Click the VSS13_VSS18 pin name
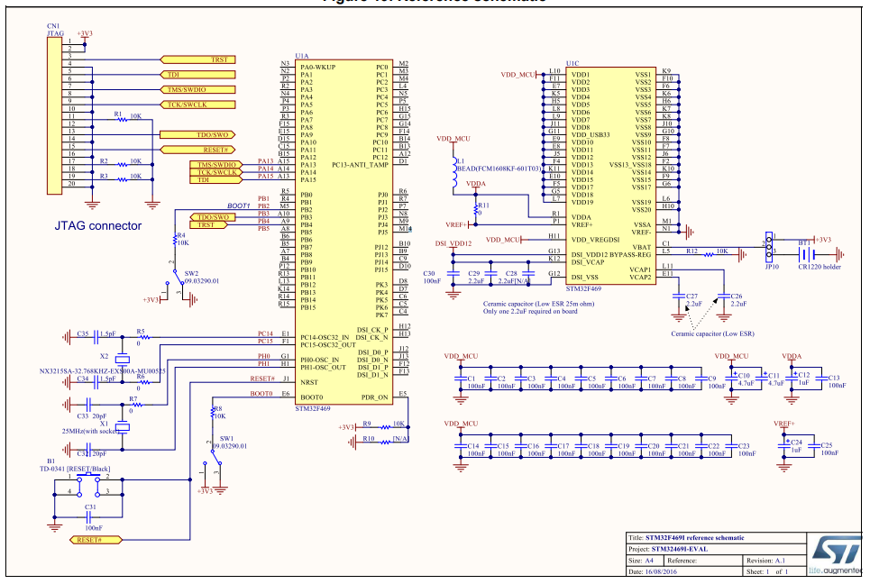Screen dimensions: 870x584 [x=630, y=165]
